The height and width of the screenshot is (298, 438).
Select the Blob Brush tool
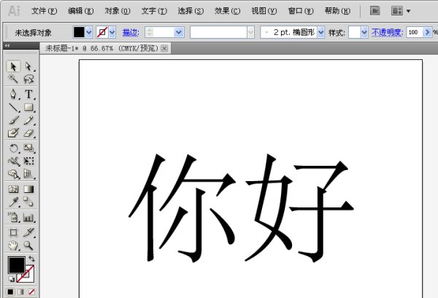click(x=13, y=133)
